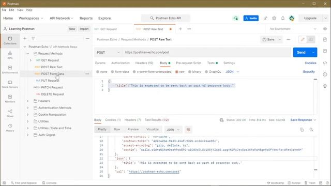Expand the Cookie Manipulation folder
The image size is (331, 186).
[x=27, y=115]
